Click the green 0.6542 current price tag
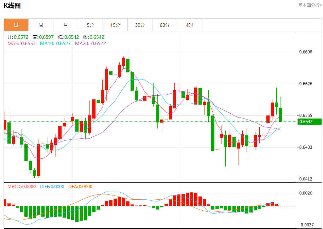Image resolution: width=323 pixels, height=229 pixels. coord(309,122)
